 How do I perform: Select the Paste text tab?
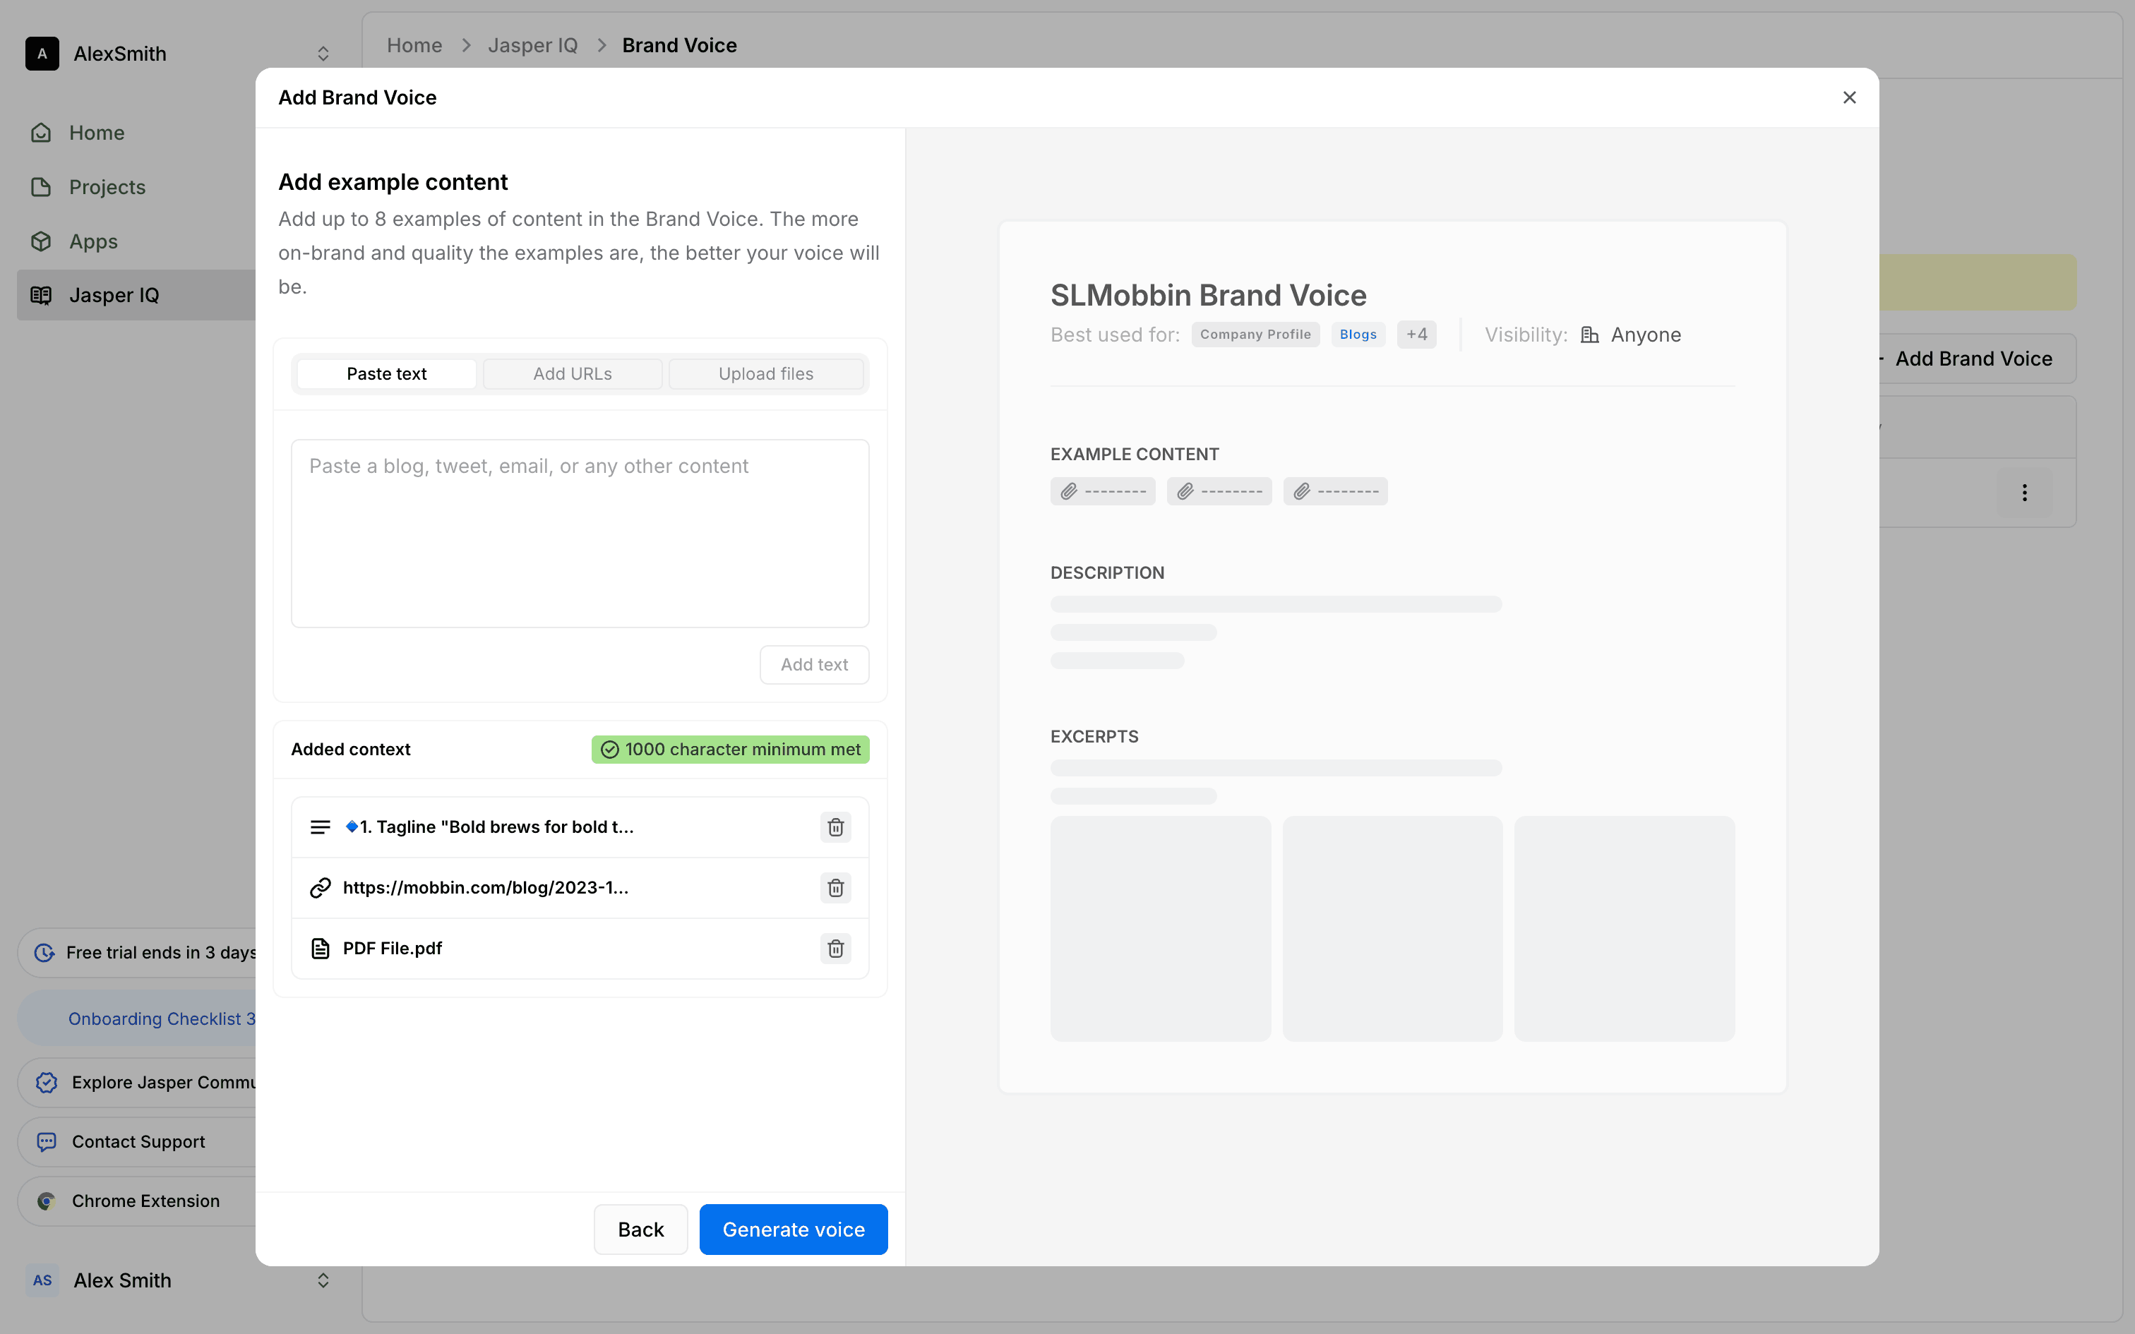point(386,374)
